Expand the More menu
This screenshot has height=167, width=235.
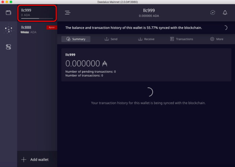pyautogui.click(x=217, y=39)
